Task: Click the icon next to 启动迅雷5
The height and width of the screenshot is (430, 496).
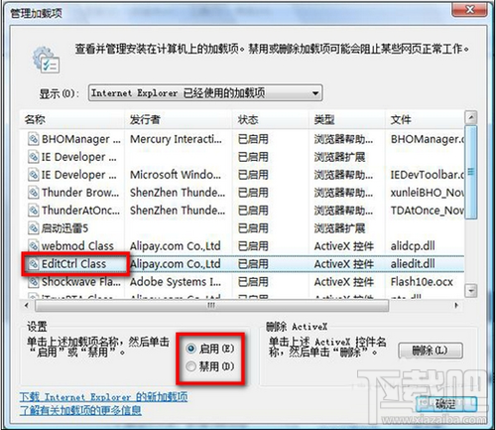Action: pos(33,228)
